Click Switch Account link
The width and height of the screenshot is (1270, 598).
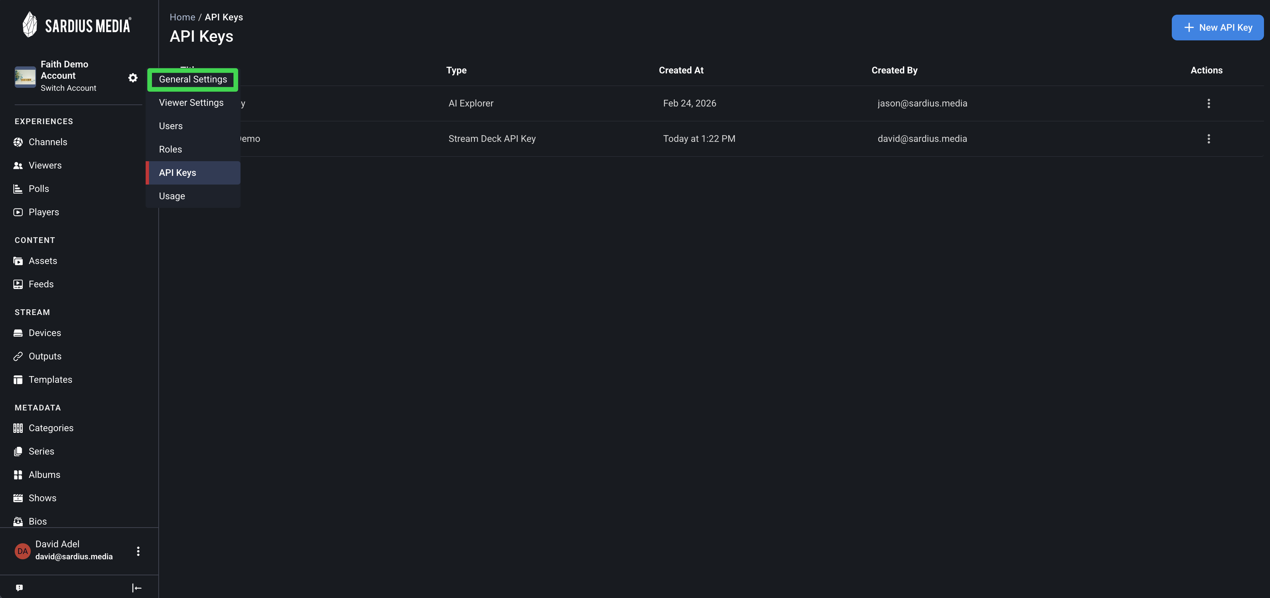coord(68,88)
